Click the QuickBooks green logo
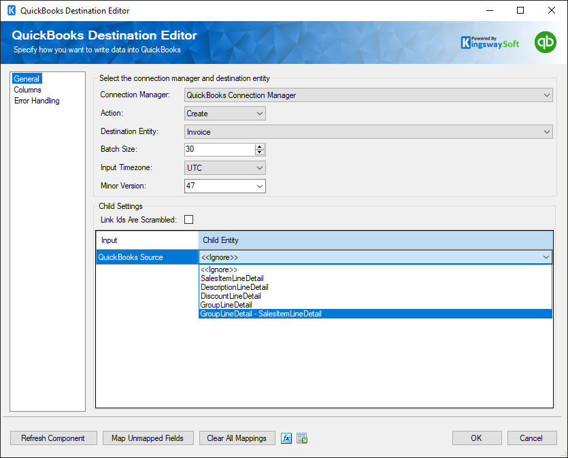Screen dimensions: 568x458 (545, 42)
